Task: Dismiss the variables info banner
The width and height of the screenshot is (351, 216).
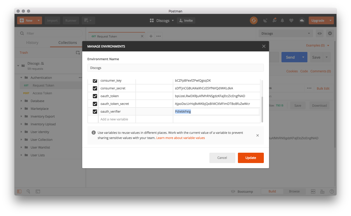Action: (258, 135)
